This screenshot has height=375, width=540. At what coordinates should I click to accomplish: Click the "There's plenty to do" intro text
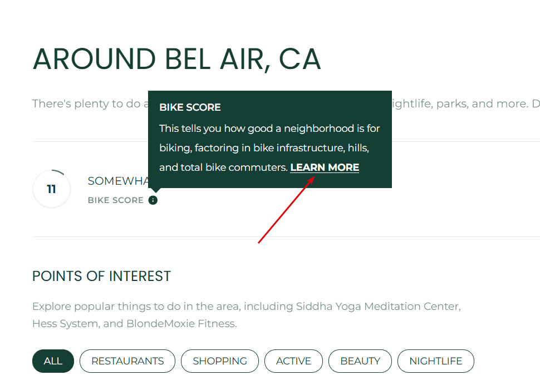click(90, 103)
